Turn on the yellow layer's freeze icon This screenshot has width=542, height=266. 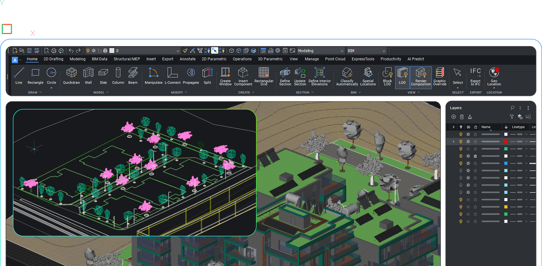click(x=468, y=207)
